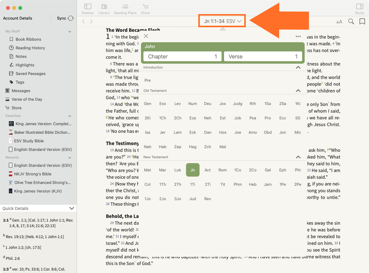Select the book of Revelation
The image size is (369, 273).
pyautogui.click(x=207, y=199)
